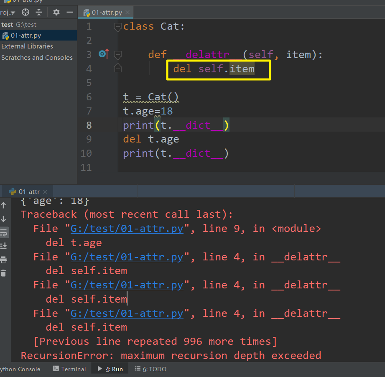Click the scroll to end icon
Screen dimensions: 385x377
pyautogui.click(x=4, y=246)
